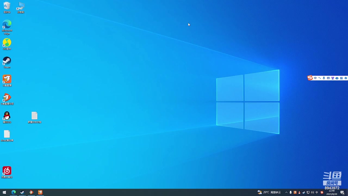The width and height of the screenshot is (348, 196).
Task: Select the Douyu Live desktop shortcut
Action: 7,81
